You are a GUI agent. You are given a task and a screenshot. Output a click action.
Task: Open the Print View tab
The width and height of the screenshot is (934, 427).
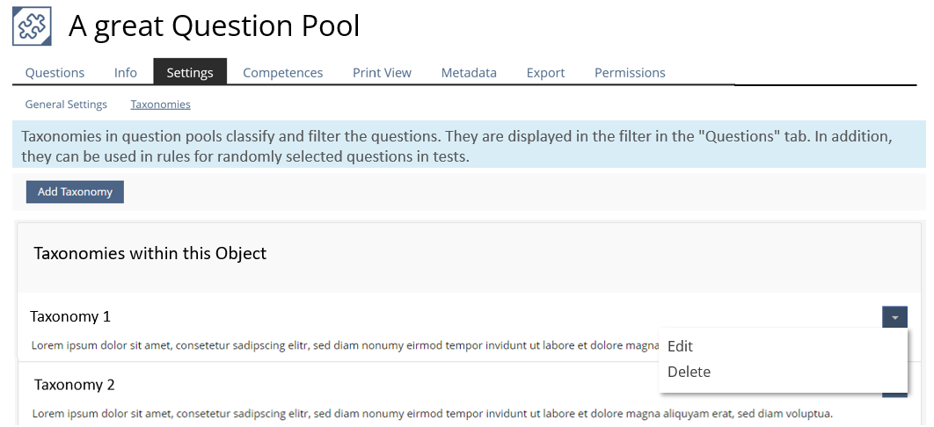(x=382, y=73)
